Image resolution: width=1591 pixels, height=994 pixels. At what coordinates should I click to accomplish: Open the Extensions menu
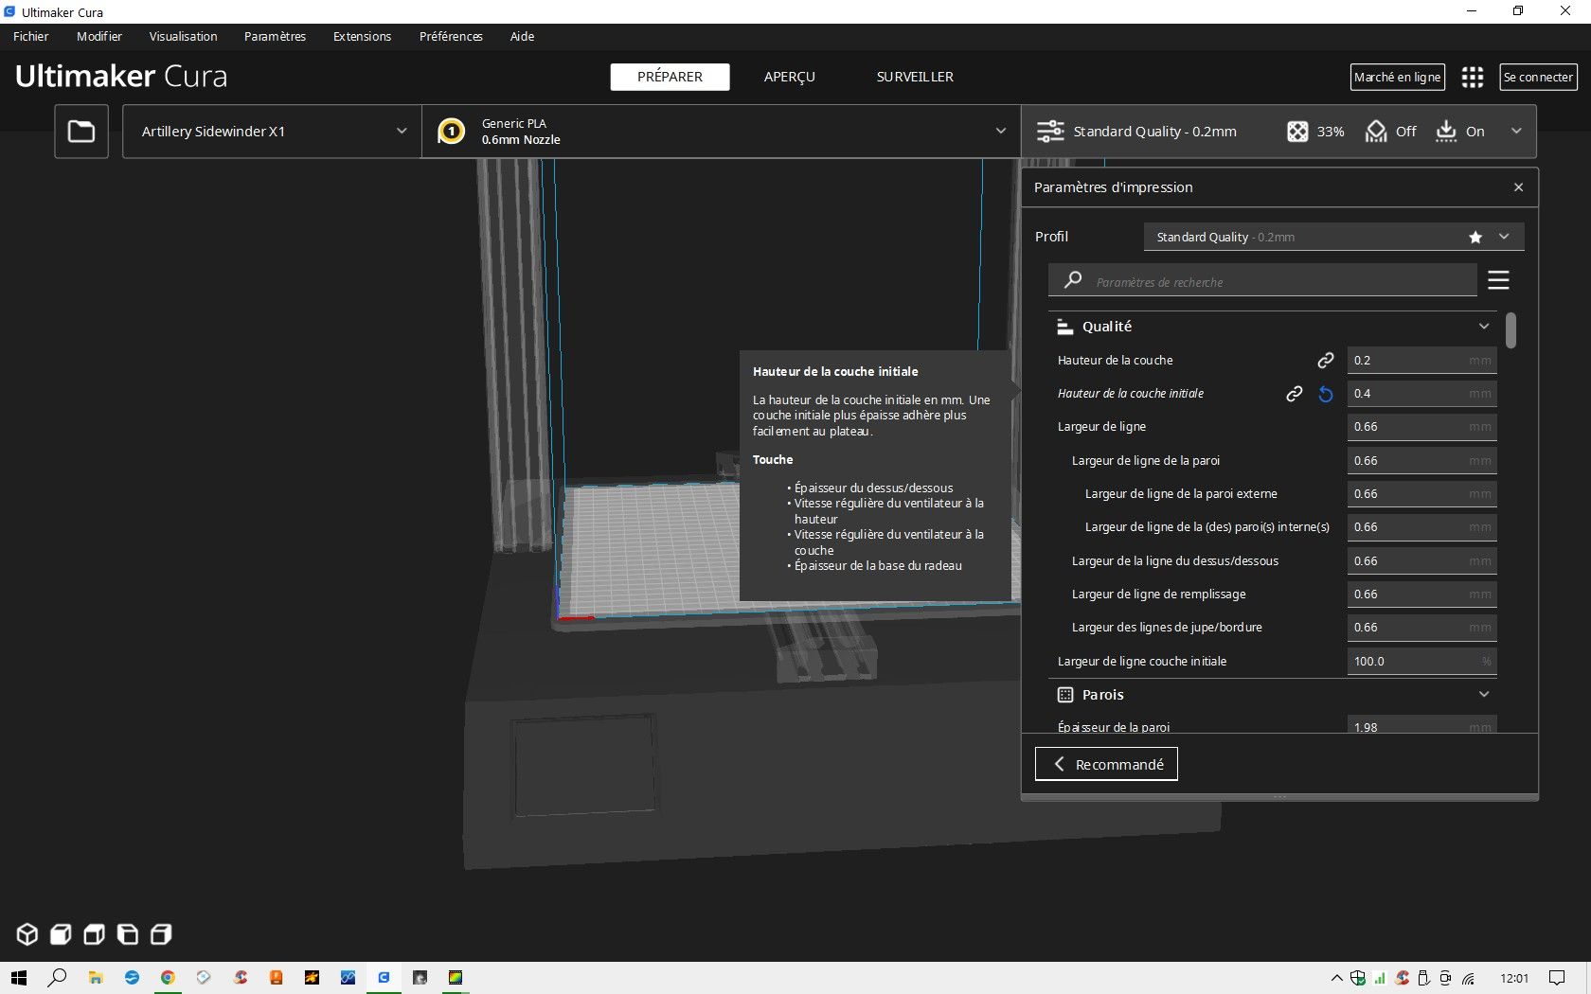point(362,37)
